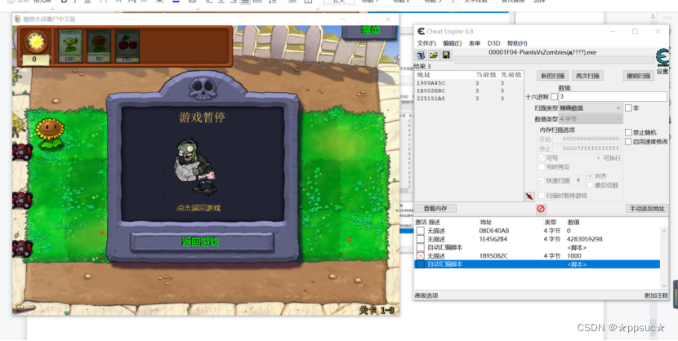678x341 pixels.
Task: Click 高级选项 at the bottom of Cheat Engine
Action: 426,295
